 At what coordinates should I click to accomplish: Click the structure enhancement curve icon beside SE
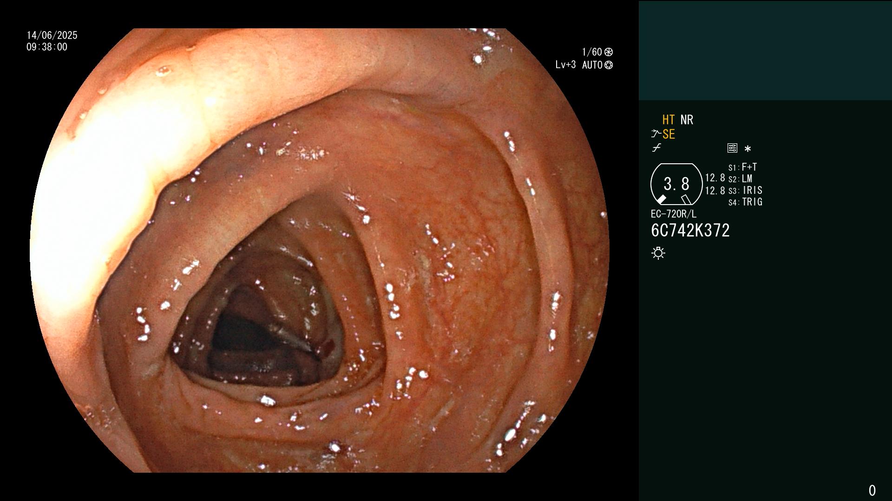click(x=656, y=134)
